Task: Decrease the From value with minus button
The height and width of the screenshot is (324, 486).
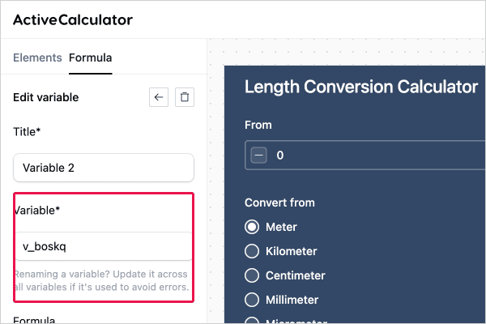Action: [259, 155]
